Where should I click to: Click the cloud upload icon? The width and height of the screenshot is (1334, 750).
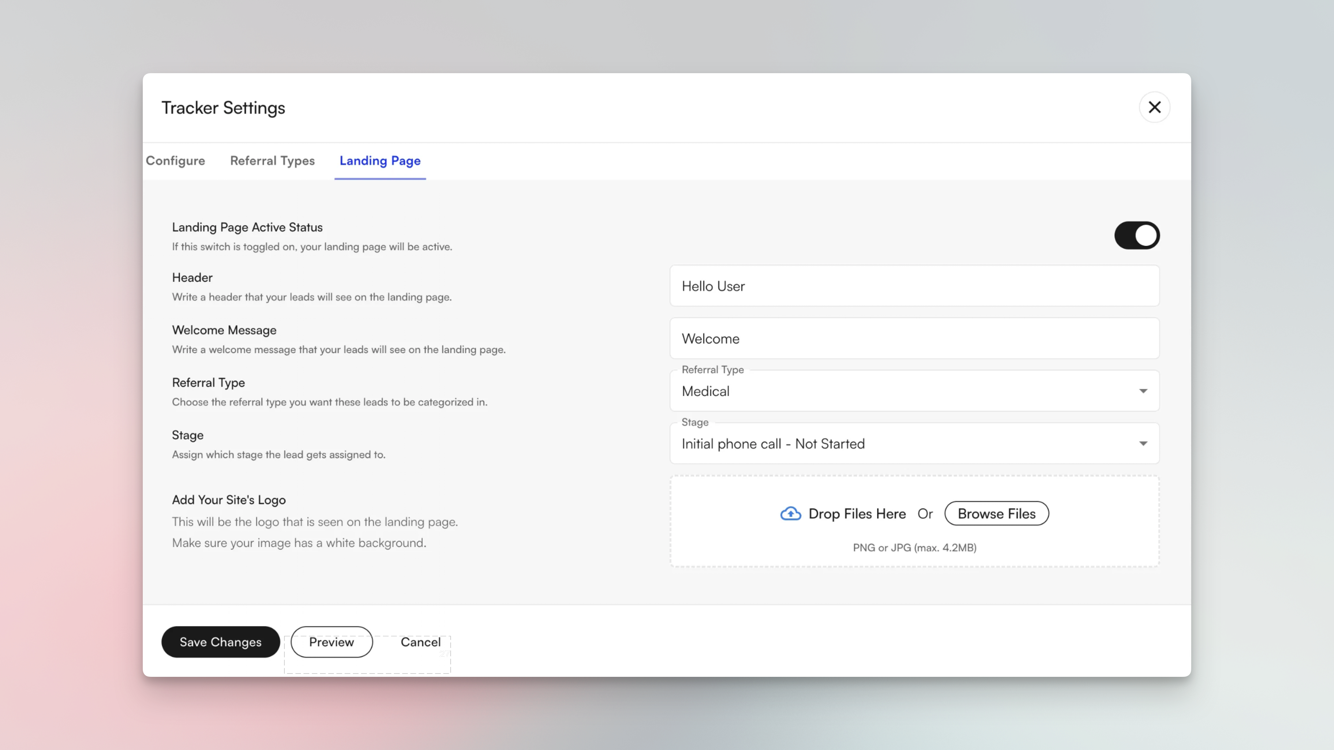(791, 513)
